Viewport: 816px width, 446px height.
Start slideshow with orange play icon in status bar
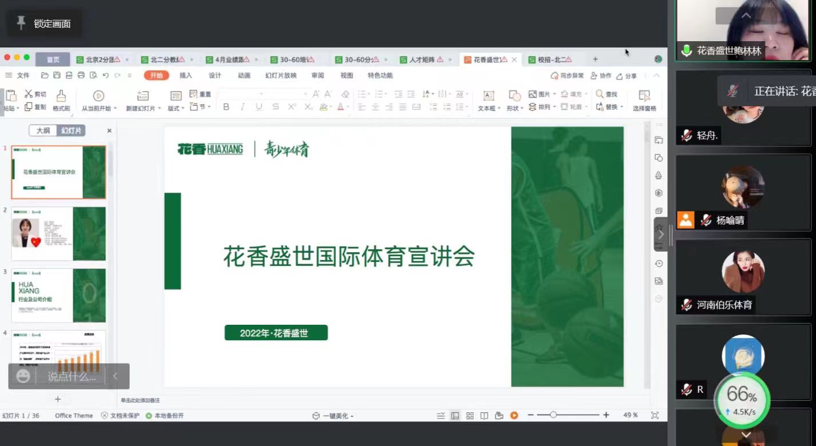click(x=514, y=416)
